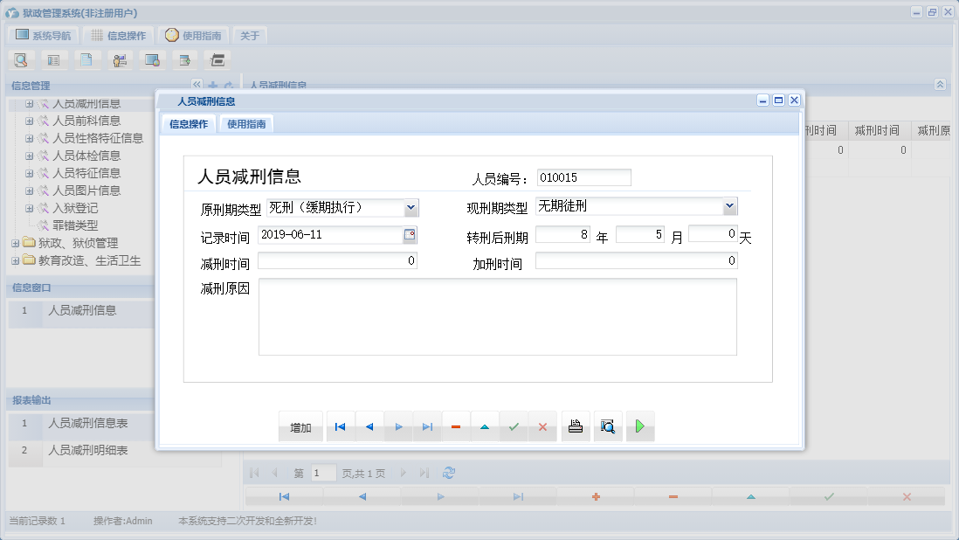
Task: Expand 人员性格特征信息 tree node
Action: (x=29, y=139)
